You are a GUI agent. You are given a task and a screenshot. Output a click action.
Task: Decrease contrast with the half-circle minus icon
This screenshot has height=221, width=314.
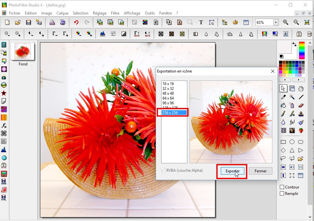coord(31,34)
